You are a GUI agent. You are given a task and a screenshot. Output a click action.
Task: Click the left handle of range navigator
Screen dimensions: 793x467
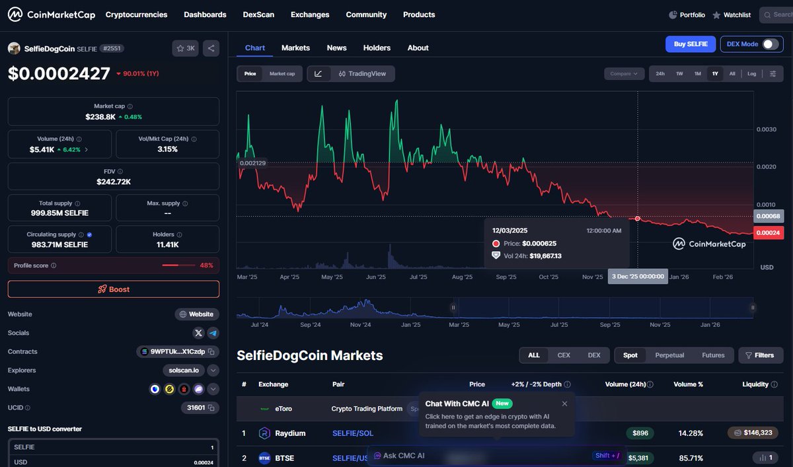click(453, 307)
